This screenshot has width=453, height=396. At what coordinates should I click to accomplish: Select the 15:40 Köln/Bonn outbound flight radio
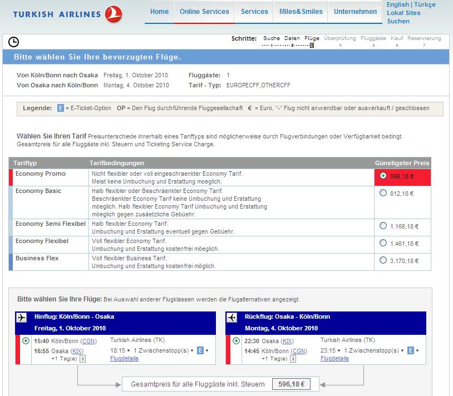point(26,341)
